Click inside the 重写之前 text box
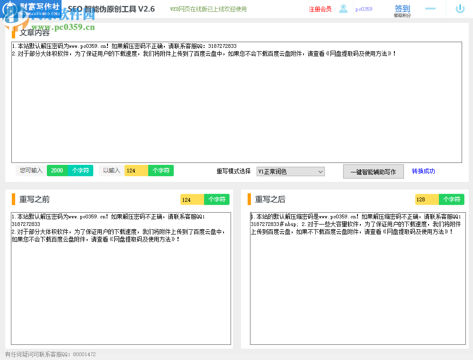 click(x=121, y=284)
